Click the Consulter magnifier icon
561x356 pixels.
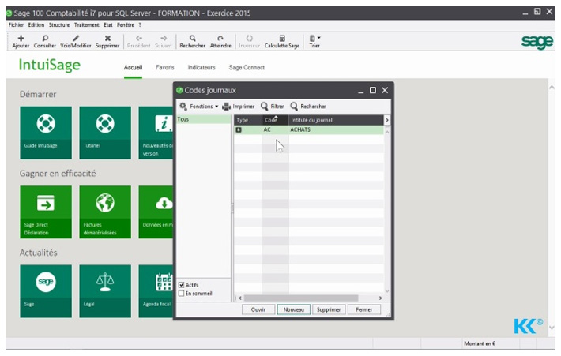tap(45, 38)
